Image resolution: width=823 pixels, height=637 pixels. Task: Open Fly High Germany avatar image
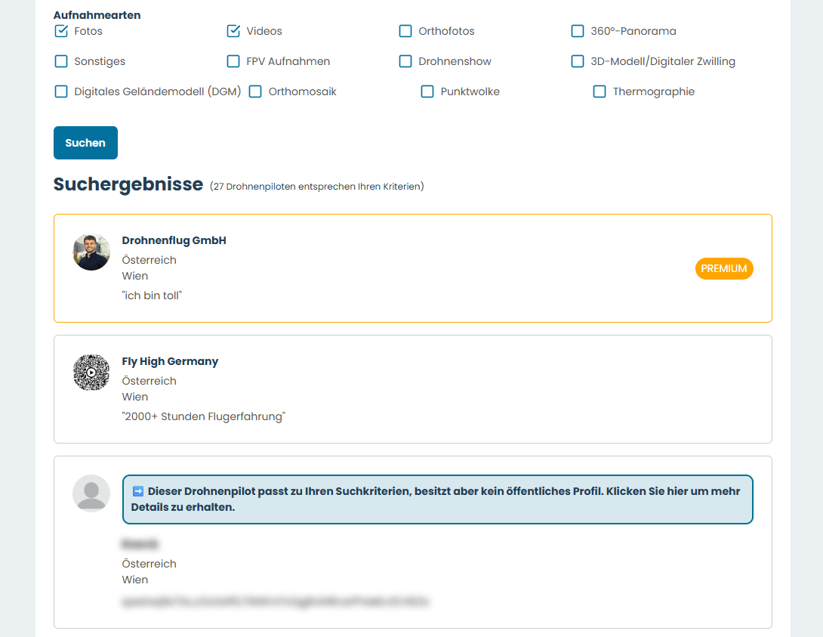(x=91, y=373)
